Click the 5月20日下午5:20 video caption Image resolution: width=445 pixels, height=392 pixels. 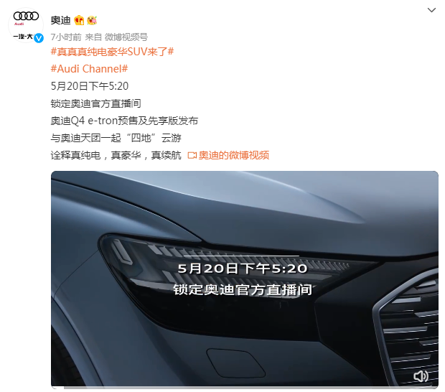243,269
